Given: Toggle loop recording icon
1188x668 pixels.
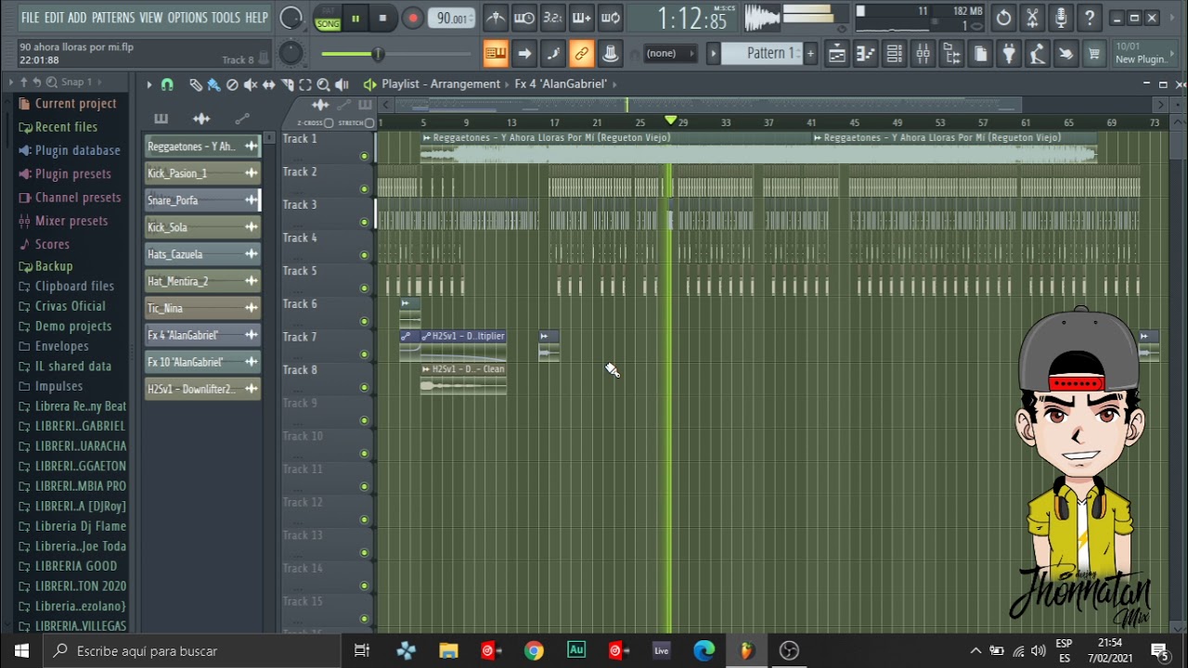Looking at the screenshot, I should click(611, 18).
